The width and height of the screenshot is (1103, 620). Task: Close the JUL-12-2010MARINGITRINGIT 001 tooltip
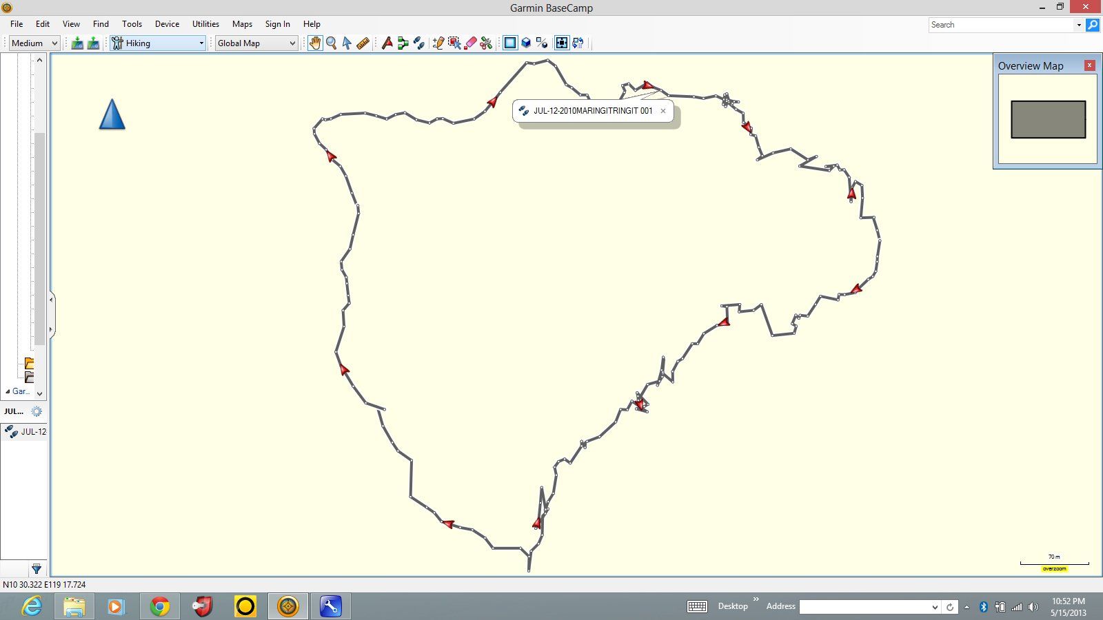tap(663, 111)
